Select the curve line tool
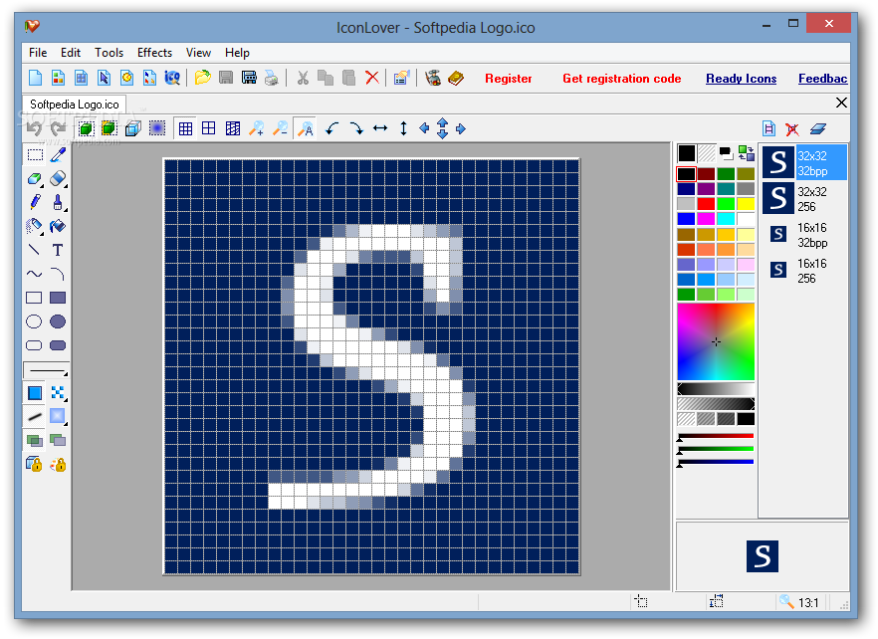 pos(35,274)
